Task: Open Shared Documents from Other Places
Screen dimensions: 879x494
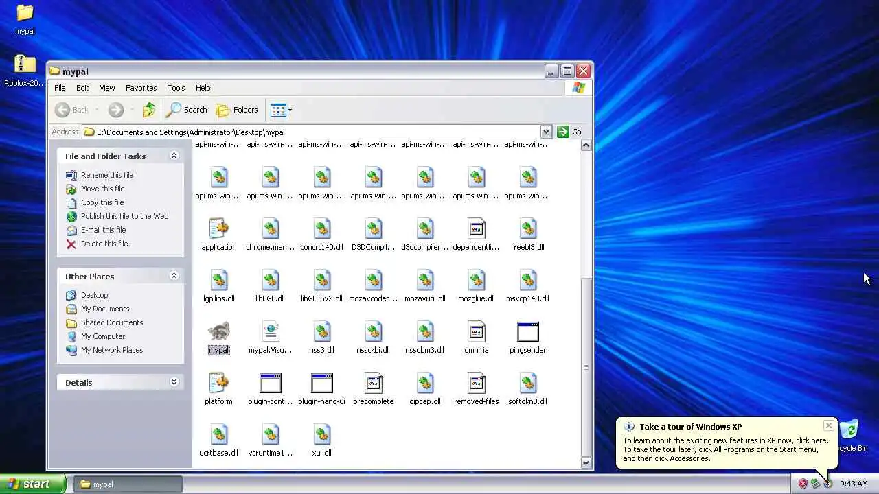Action: tap(112, 322)
